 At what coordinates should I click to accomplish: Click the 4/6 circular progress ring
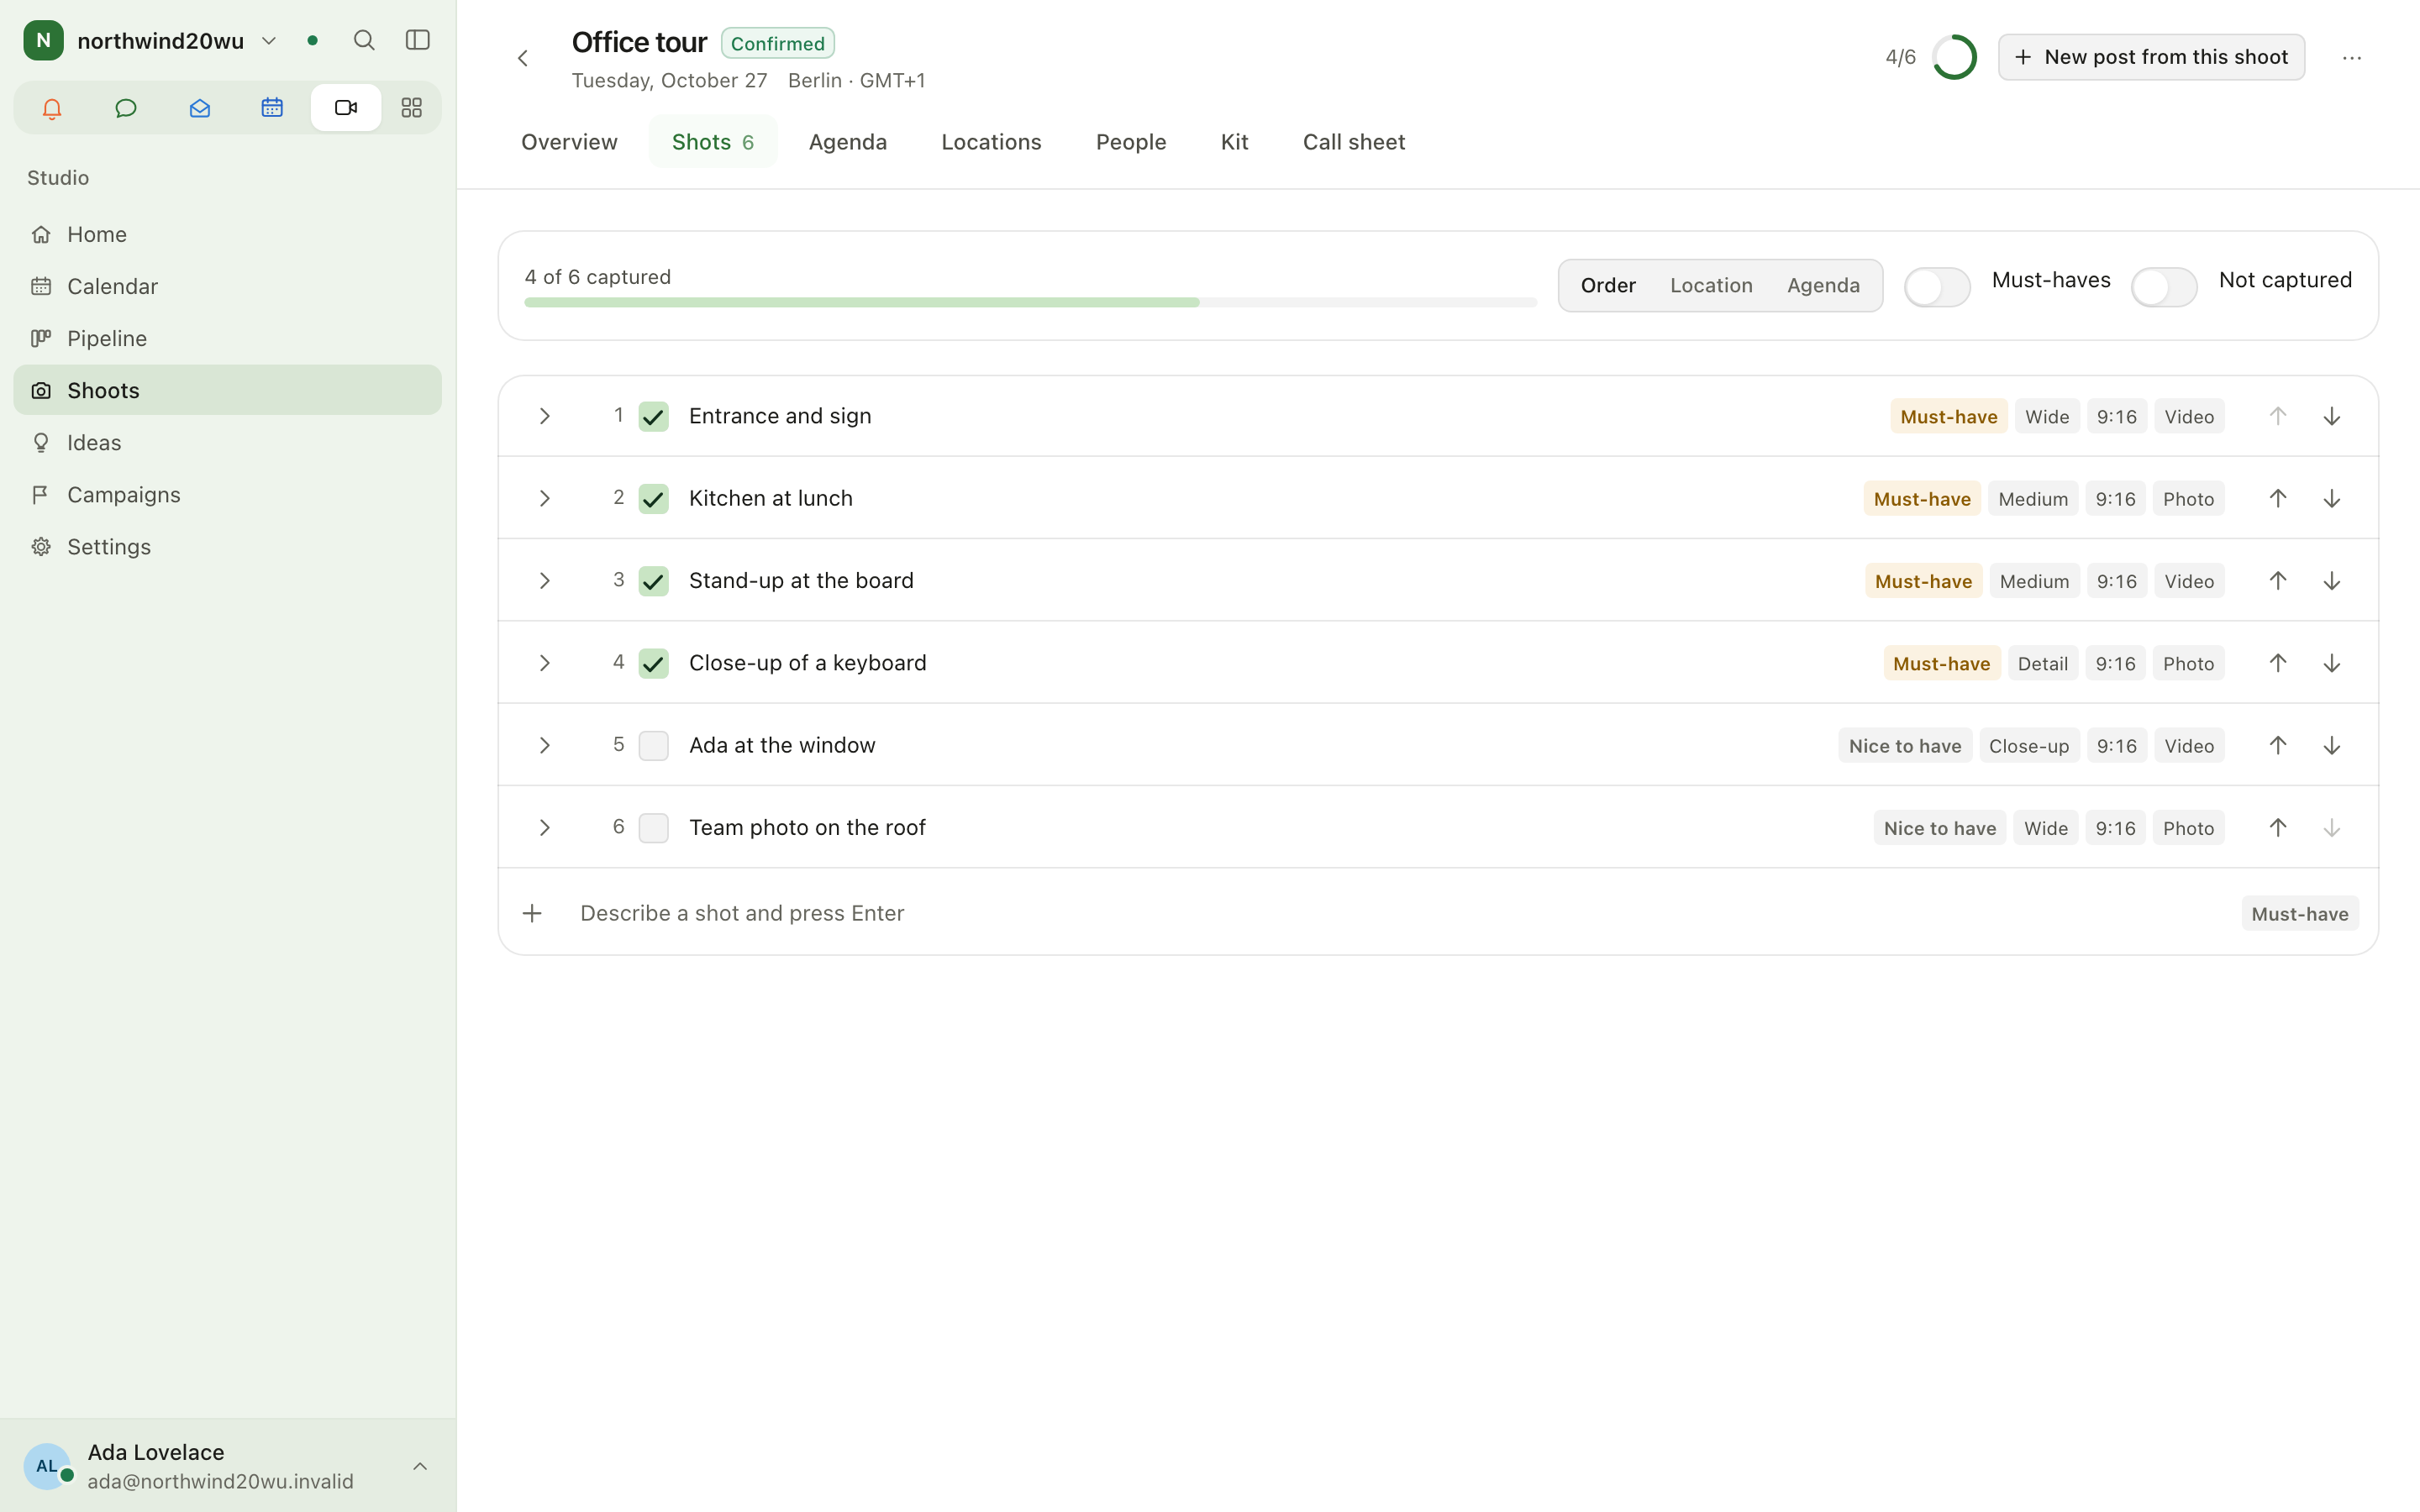1954,57
